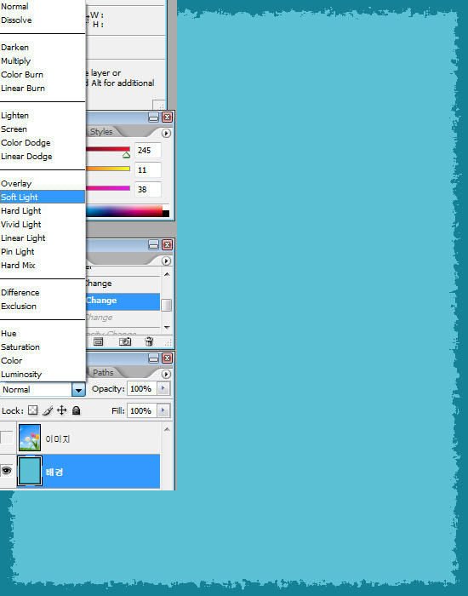Choose Multiply blend mode
This screenshot has height=596, width=468.
(15, 60)
